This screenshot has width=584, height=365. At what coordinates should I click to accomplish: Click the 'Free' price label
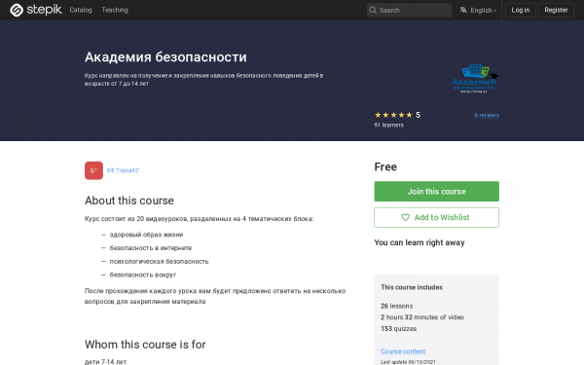tap(385, 166)
